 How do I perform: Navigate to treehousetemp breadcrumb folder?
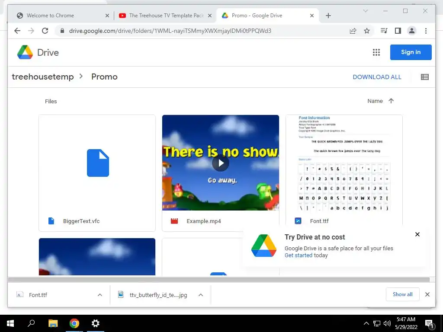[x=43, y=77]
